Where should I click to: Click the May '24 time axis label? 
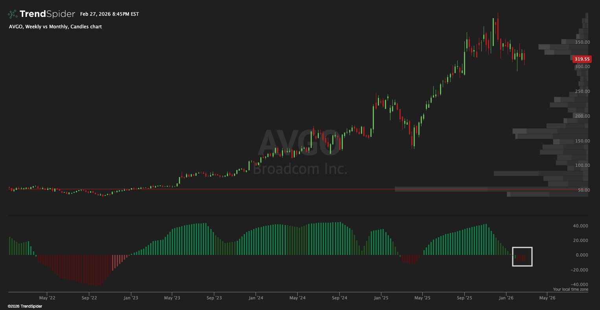point(298,298)
